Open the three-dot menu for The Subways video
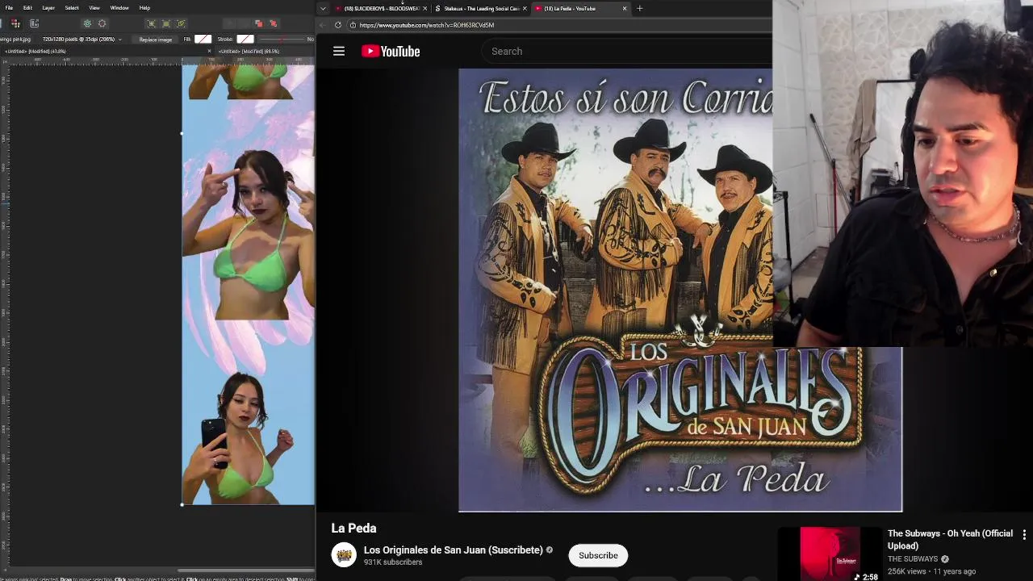This screenshot has width=1033, height=581. tap(1024, 535)
